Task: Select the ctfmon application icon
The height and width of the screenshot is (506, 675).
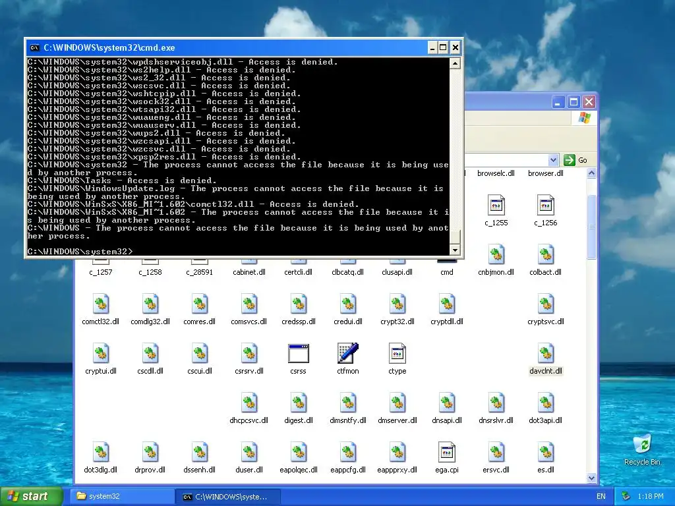Action: [x=348, y=353]
